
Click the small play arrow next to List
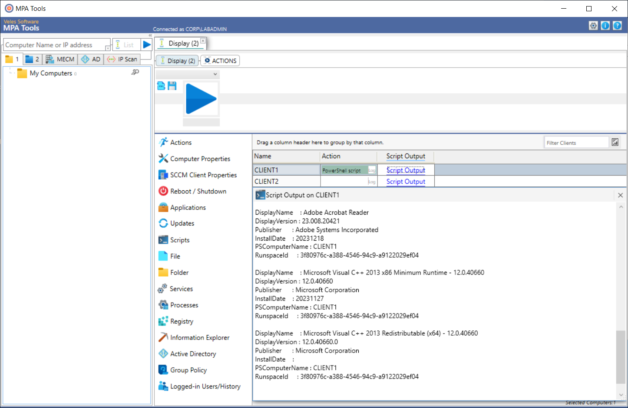[x=147, y=45]
